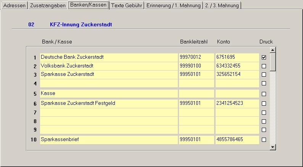Viewport: 303px width, 167px height.
Task: Uncheck Druck for Deutsche Bank Zuckerstadt
Action: point(264,57)
